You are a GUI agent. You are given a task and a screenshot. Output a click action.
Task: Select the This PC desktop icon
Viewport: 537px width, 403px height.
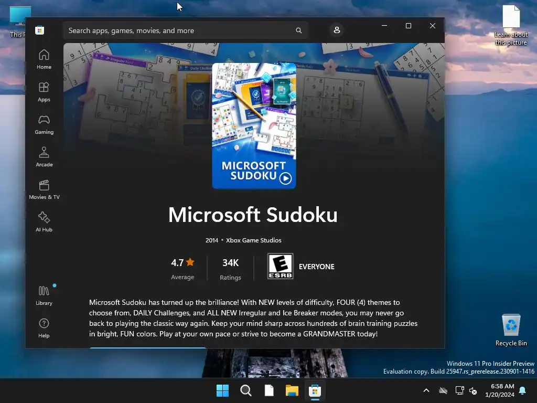tap(17, 21)
